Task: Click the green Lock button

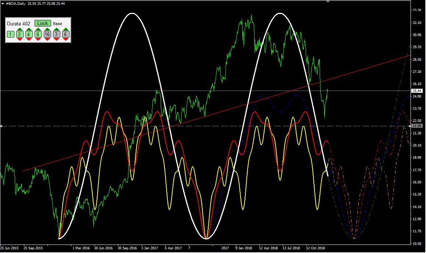Action: coord(43,24)
